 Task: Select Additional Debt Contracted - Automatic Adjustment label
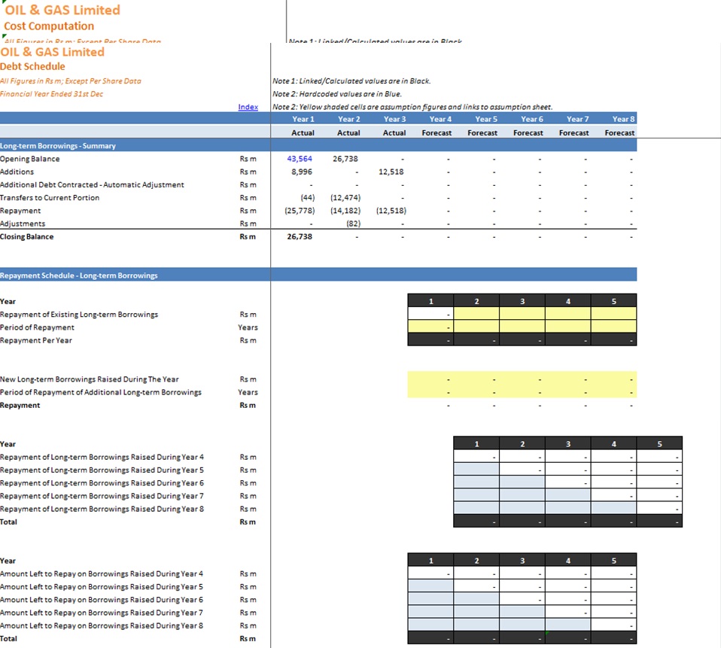(x=92, y=184)
